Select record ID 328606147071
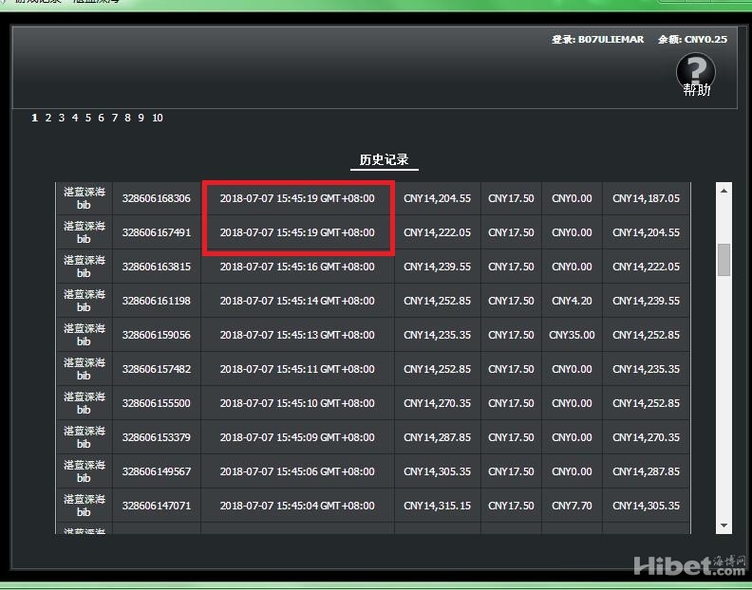The height and width of the screenshot is (590, 752). (x=156, y=506)
